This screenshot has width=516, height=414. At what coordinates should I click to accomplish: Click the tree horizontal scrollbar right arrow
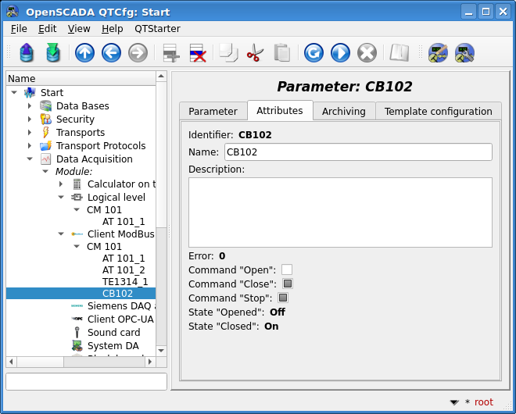150,362
